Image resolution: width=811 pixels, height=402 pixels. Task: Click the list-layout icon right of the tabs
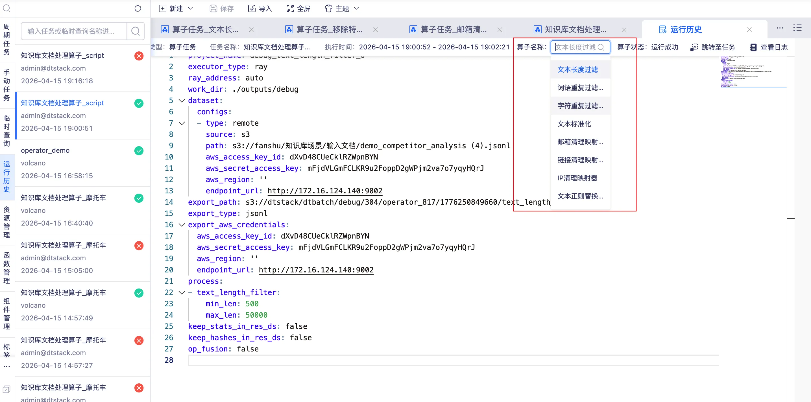point(797,28)
